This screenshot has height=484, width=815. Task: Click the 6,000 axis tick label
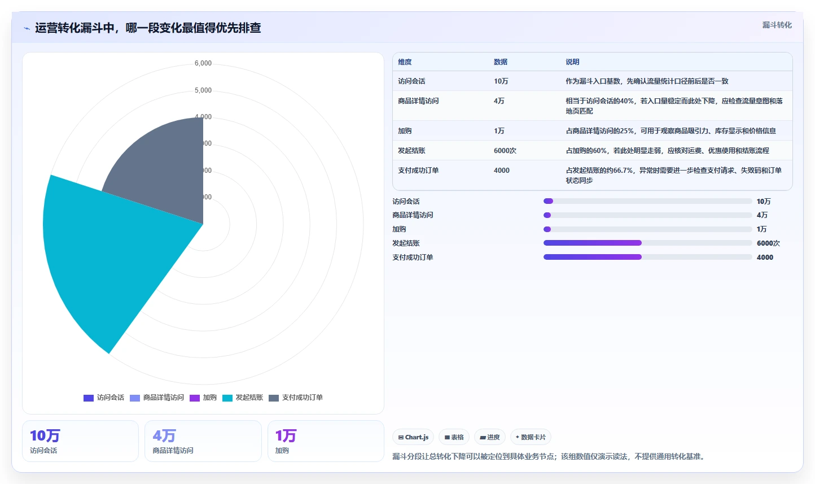pos(203,63)
